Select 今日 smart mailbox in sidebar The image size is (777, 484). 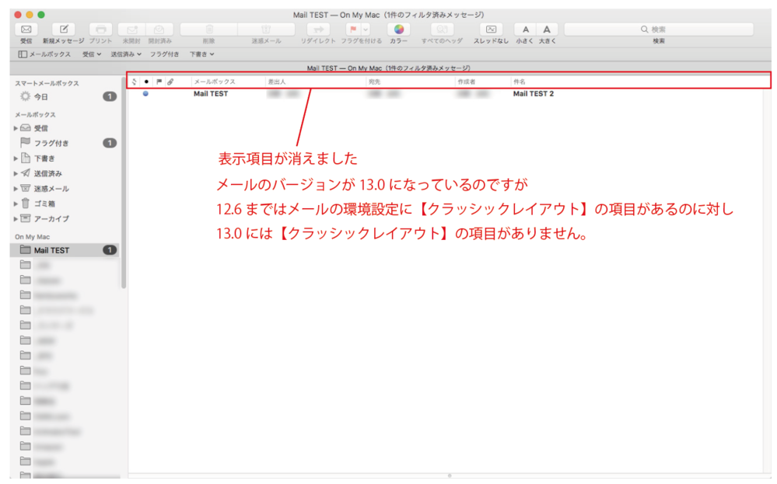click(x=40, y=97)
